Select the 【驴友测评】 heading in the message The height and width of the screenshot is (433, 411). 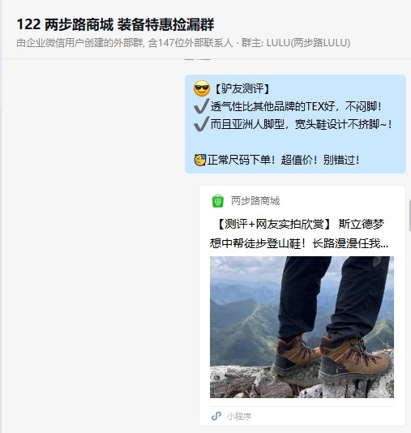pyautogui.click(x=242, y=88)
